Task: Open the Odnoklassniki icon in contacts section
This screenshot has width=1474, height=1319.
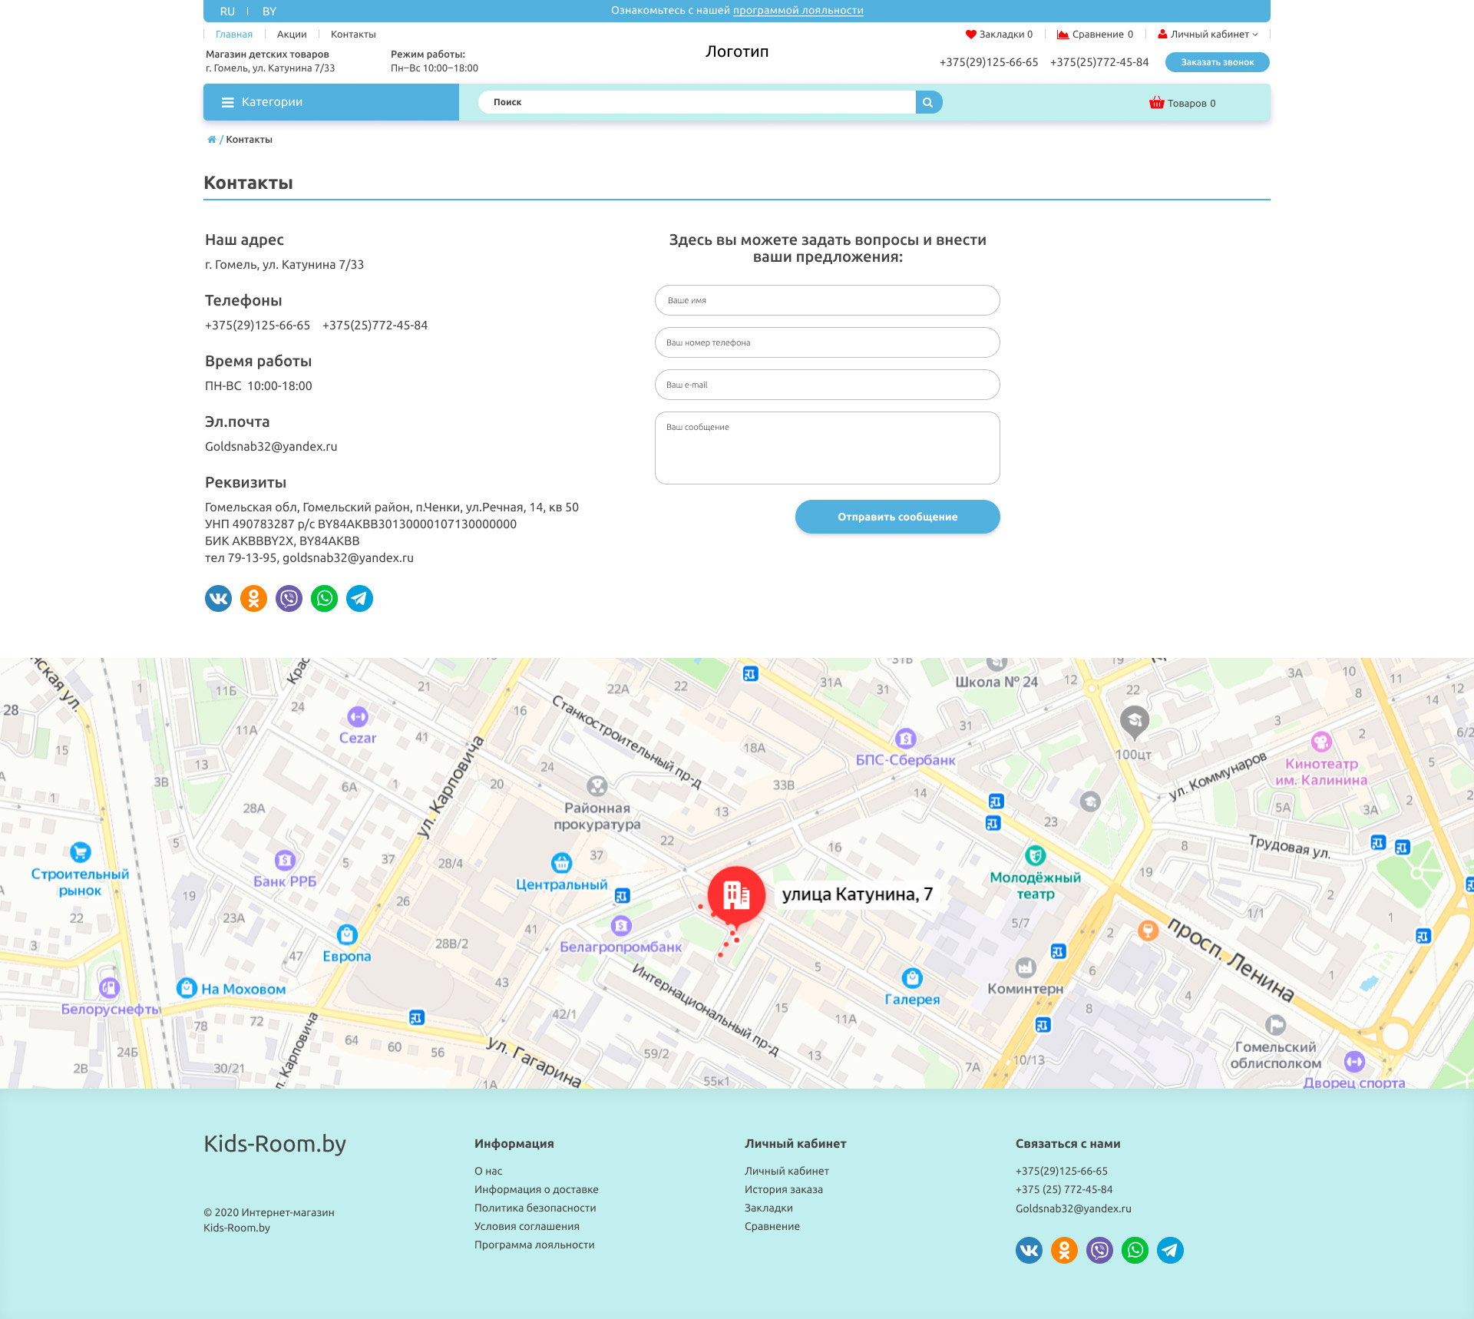Action: [253, 598]
